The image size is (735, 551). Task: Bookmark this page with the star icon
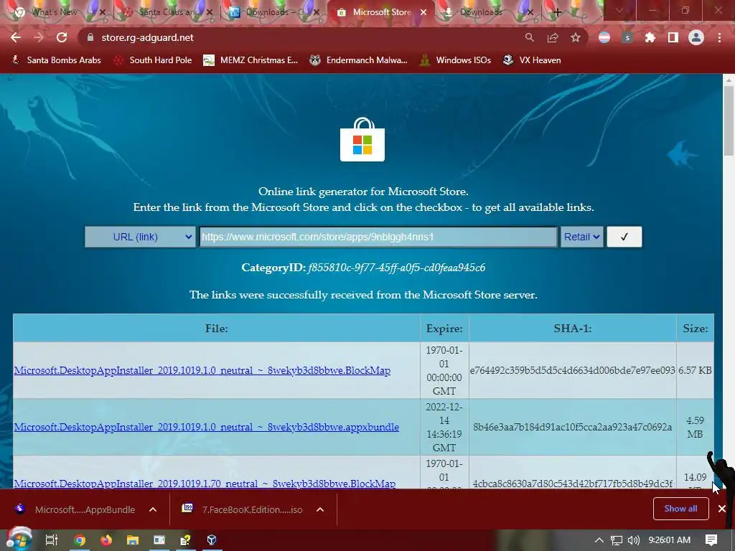576,37
